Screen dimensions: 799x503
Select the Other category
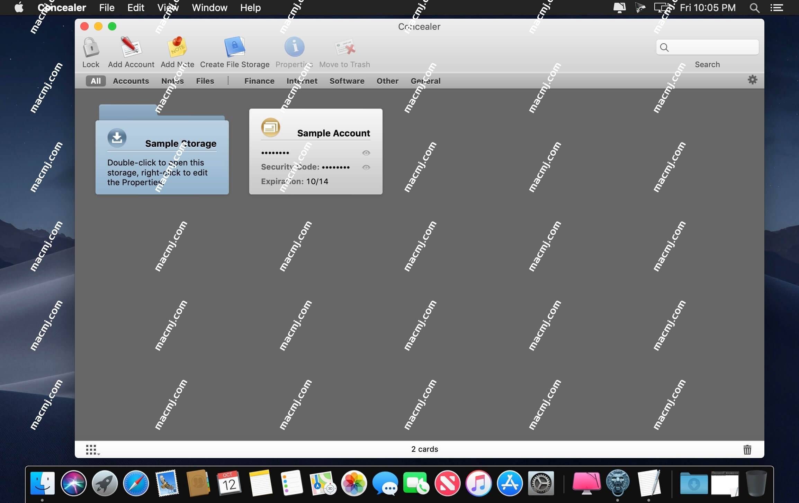coord(387,81)
